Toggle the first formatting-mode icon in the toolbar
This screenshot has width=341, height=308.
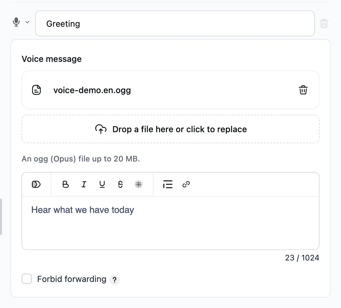click(36, 184)
